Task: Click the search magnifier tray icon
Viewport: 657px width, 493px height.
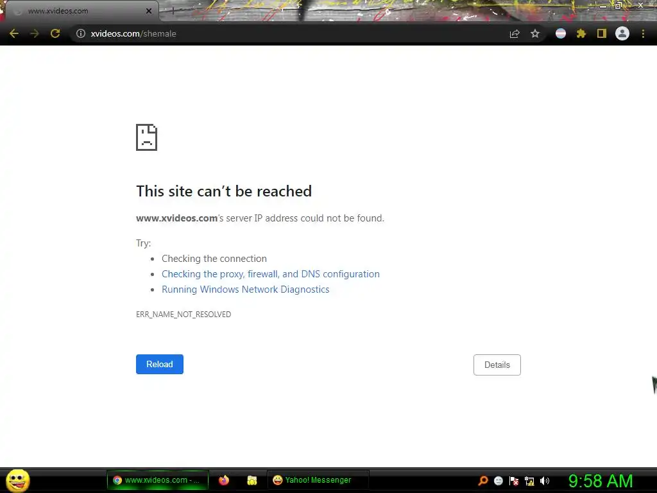Action: click(483, 481)
